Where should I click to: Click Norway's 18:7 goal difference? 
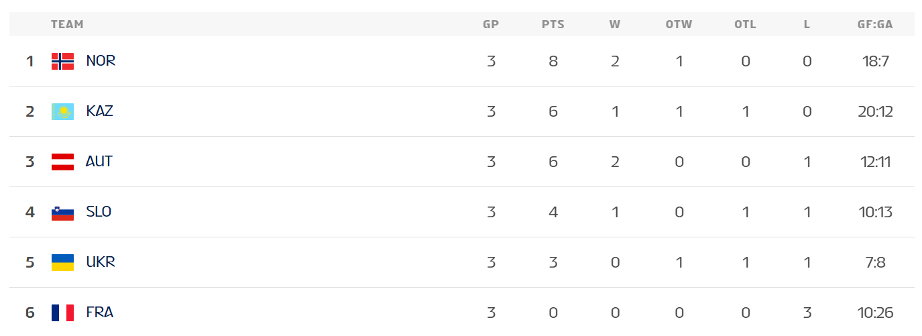(x=875, y=62)
